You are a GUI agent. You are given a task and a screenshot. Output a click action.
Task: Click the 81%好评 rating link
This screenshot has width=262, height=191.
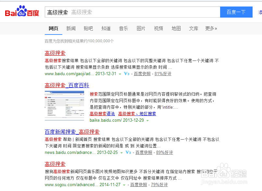pyautogui.click(x=163, y=74)
